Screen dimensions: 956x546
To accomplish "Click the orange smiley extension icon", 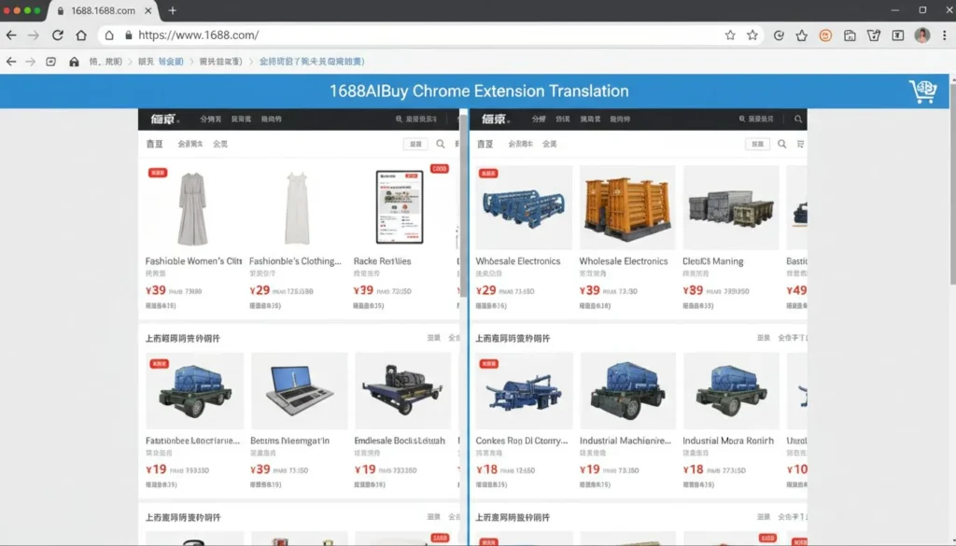I will pyautogui.click(x=825, y=35).
